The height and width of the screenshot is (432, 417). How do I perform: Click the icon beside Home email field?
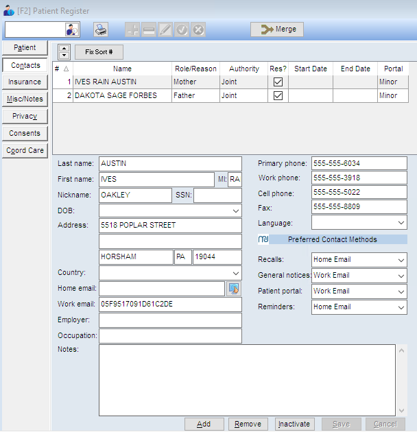tap(234, 289)
